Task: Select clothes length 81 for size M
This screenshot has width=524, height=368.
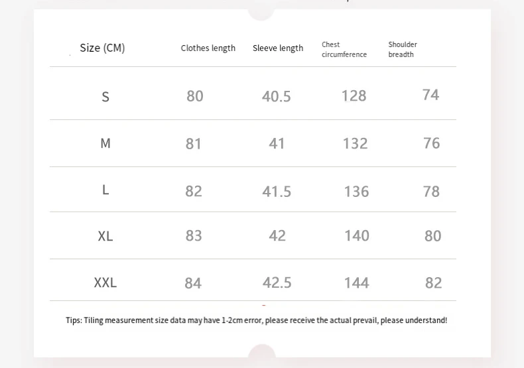Action: point(194,144)
